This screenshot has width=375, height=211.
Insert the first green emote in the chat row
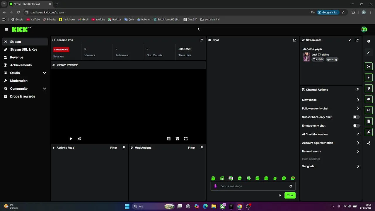tap(213, 178)
